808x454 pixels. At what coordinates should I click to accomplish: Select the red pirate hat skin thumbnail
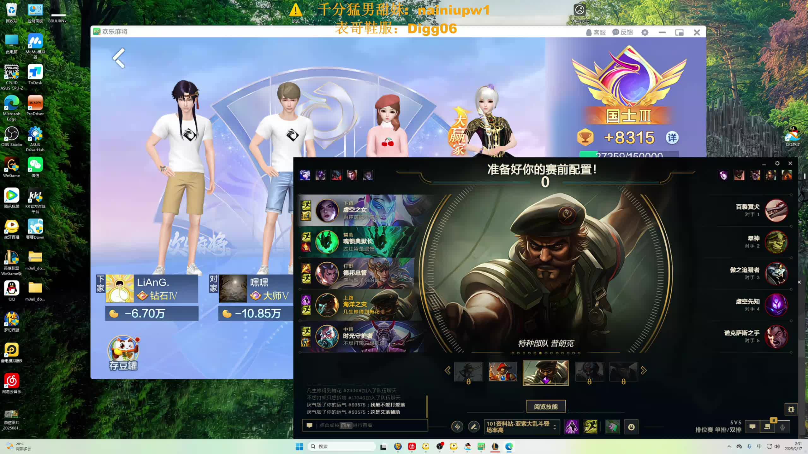click(503, 371)
